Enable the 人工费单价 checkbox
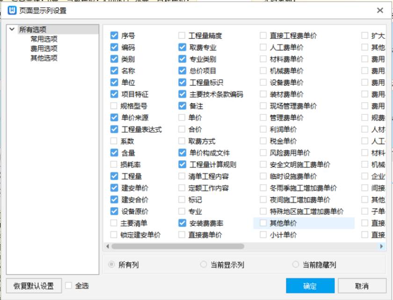 (263, 47)
